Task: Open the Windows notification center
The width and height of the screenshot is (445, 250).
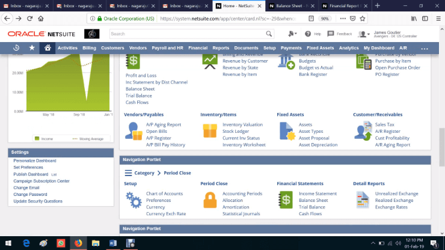Action: pyautogui.click(x=434, y=243)
